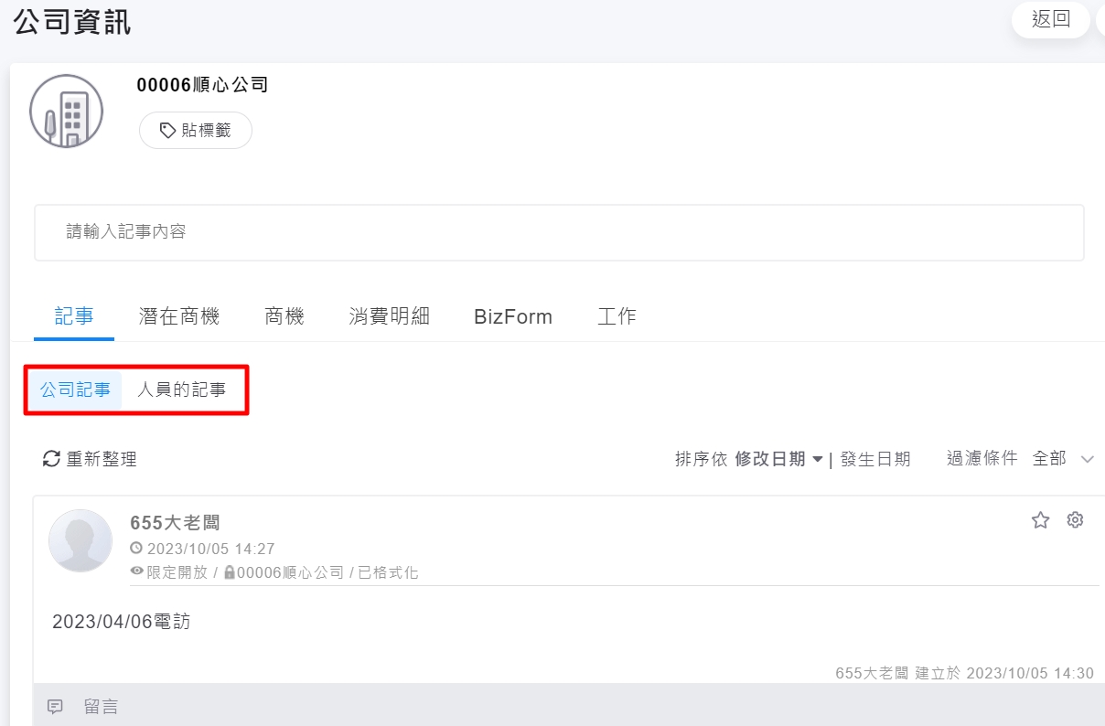Image resolution: width=1105 pixels, height=726 pixels.
Task: Click the company building avatar icon
Action: [66, 111]
